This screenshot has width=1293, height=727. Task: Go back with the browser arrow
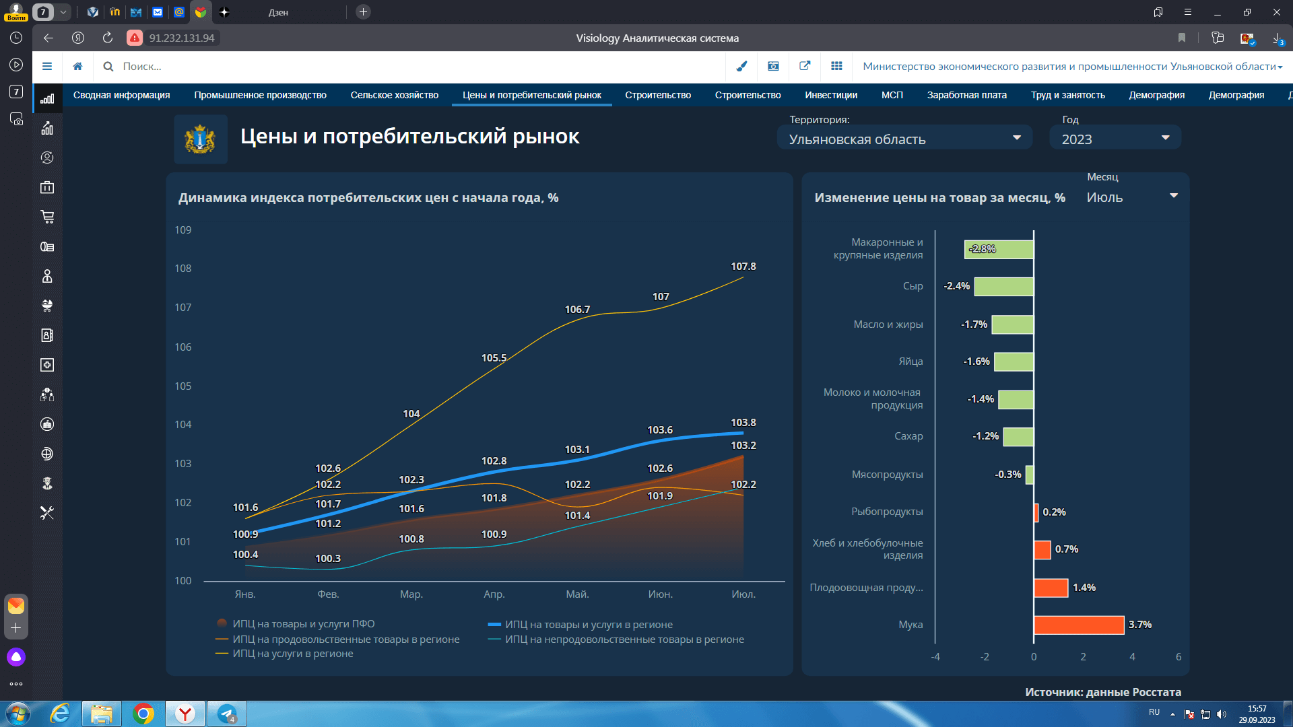point(48,38)
